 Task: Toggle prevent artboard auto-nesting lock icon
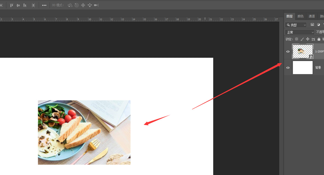click(x=313, y=39)
